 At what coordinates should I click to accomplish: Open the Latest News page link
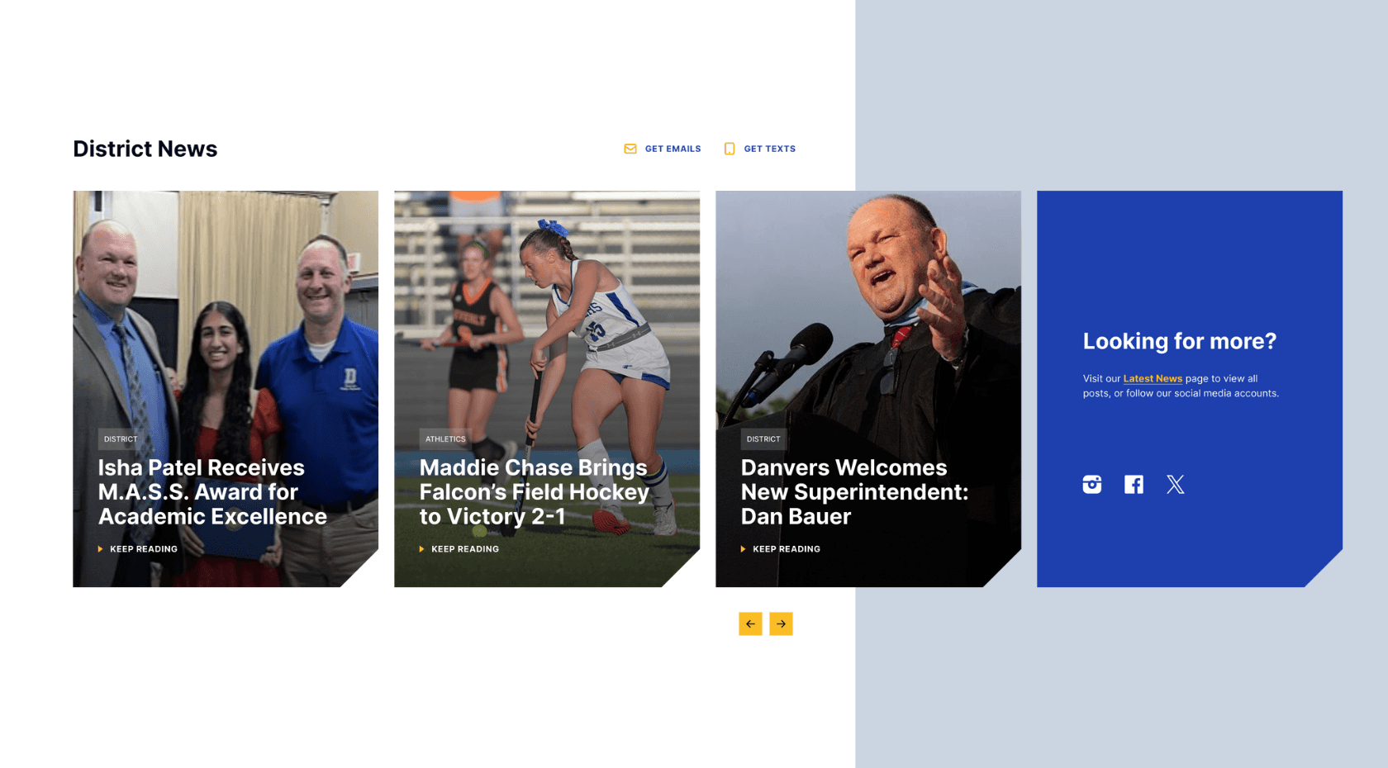pyautogui.click(x=1153, y=378)
